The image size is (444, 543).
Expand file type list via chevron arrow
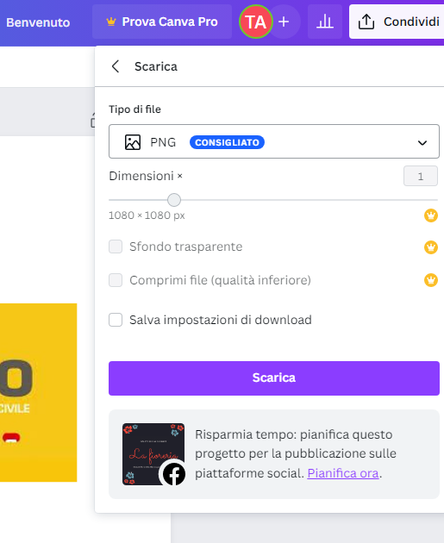pos(422,143)
